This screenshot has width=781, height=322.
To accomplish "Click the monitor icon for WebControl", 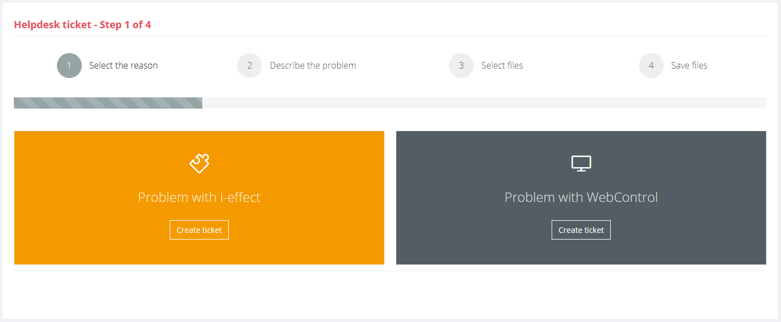I will pos(581,163).
